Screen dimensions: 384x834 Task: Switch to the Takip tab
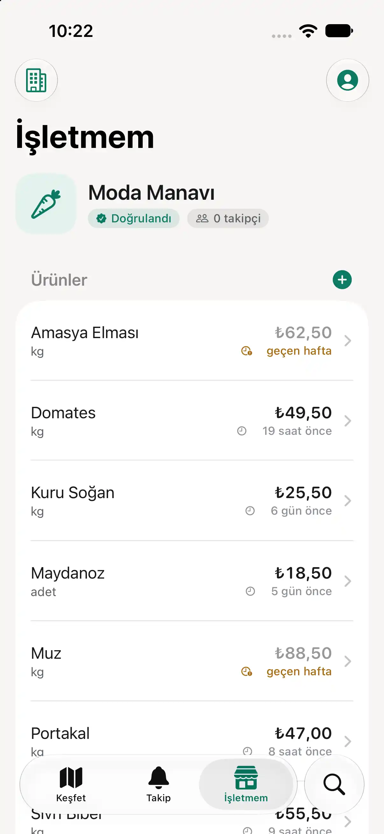click(159, 784)
